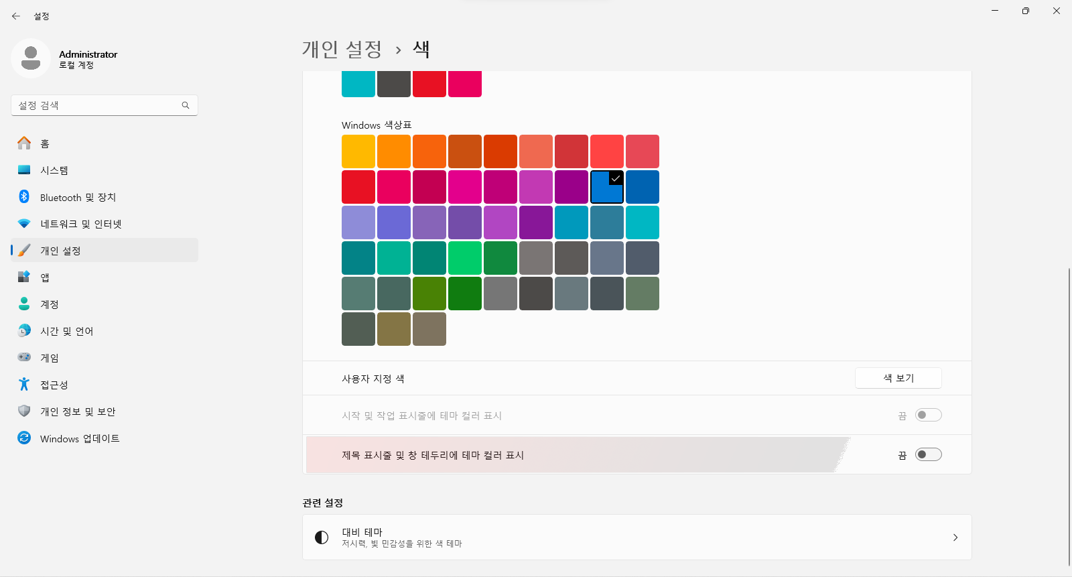
Task: Click the 네트워크 및 인터넷 wifi icon
Action: [24, 223]
